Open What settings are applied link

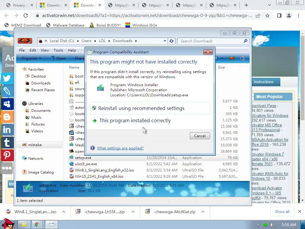(120, 148)
